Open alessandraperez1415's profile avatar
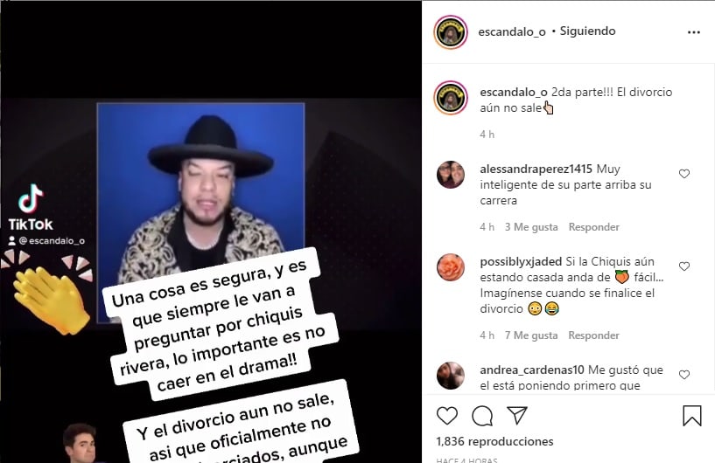Viewport: 715px width, 463px height. (451, 175)
